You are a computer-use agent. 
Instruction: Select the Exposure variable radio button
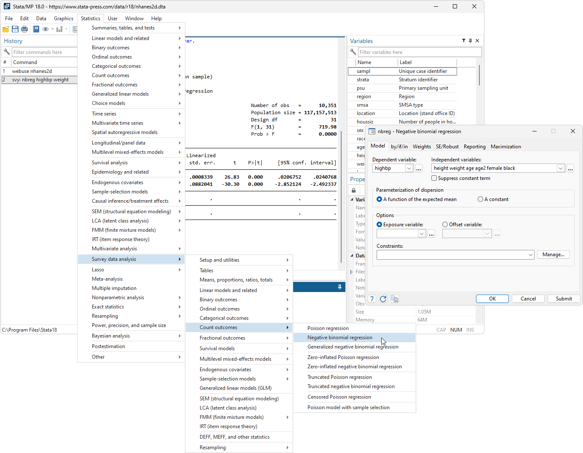(x=380, y=225)
